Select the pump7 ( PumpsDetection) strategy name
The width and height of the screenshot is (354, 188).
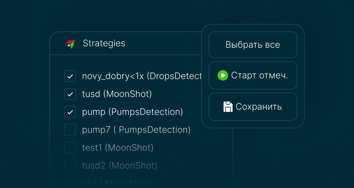[x=136, y=130]
